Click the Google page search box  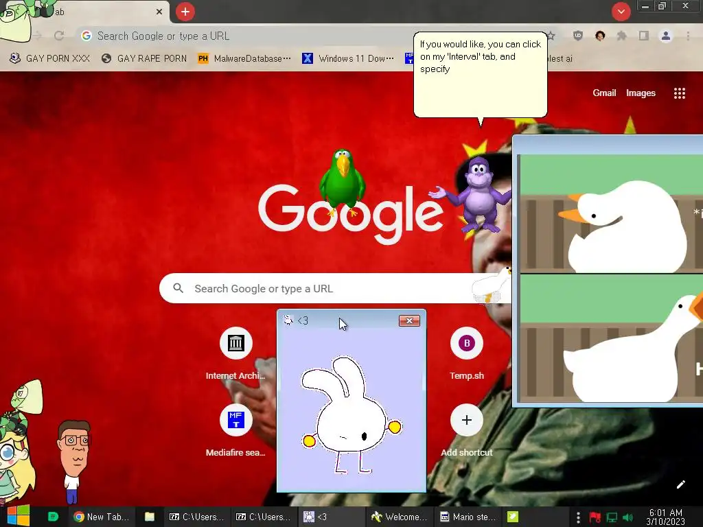click(334, 288)
